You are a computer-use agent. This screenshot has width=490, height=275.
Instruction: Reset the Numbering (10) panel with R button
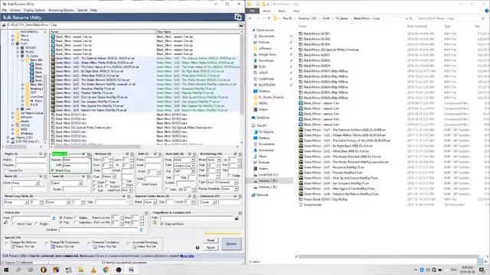pos(240,154)
